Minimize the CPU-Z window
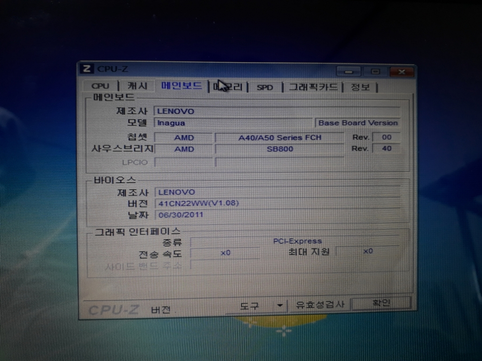The width and height of the screenshot is (482, 361). [x=348, y=72]
